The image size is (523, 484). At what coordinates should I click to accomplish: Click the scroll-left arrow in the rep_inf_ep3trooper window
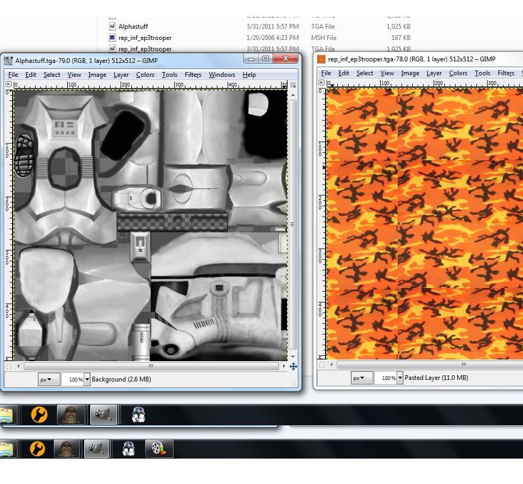pyautogui.click(x=331, y=364)
